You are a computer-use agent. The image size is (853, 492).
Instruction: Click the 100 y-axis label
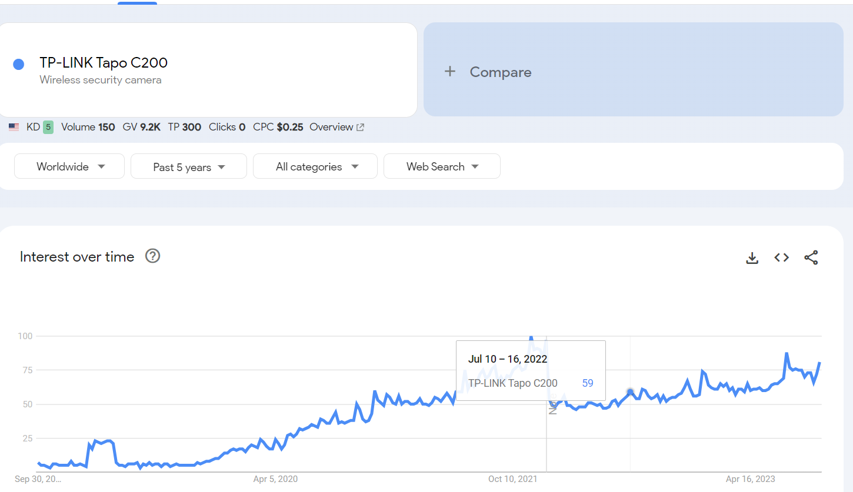tap(25, 336)
